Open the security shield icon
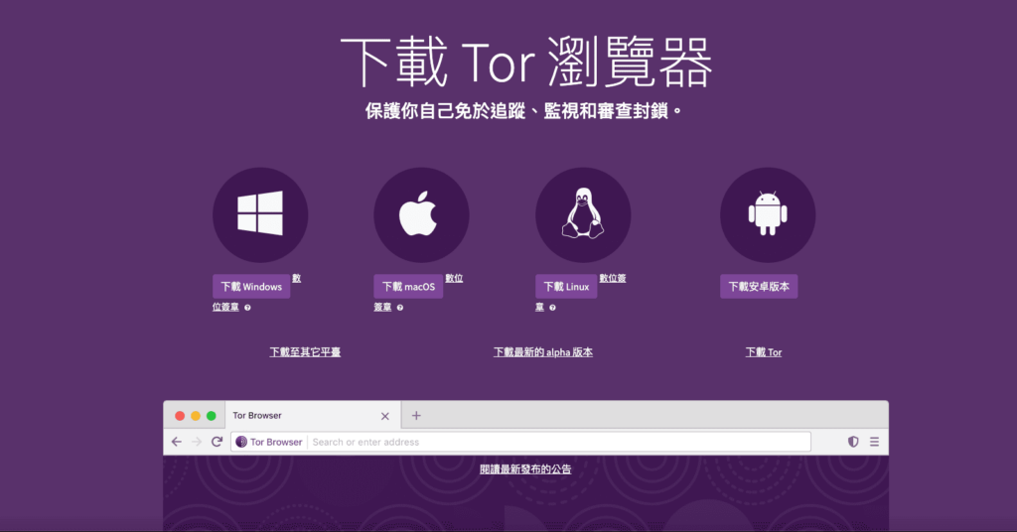 pos(853,442)
